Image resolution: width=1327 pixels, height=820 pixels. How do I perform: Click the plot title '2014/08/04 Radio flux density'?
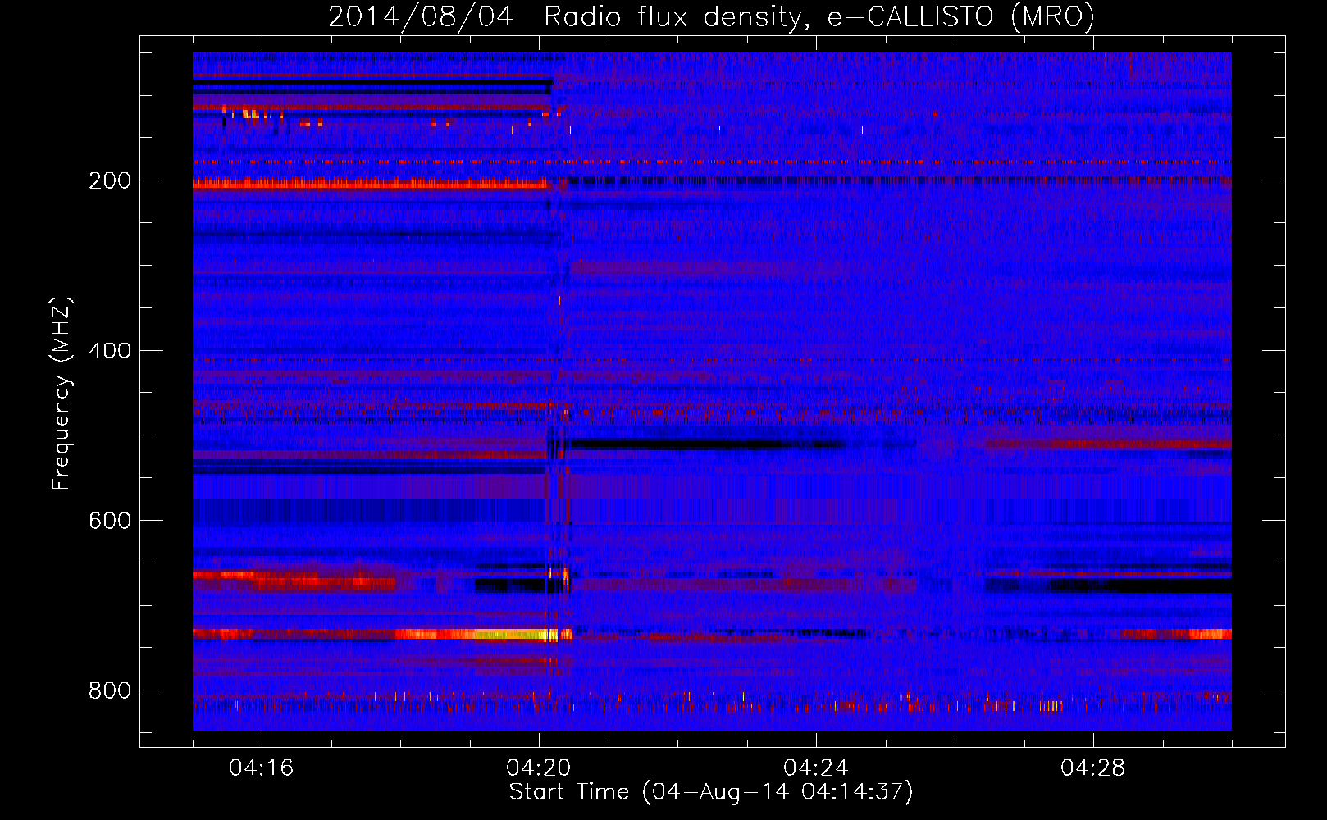(711, 16)
